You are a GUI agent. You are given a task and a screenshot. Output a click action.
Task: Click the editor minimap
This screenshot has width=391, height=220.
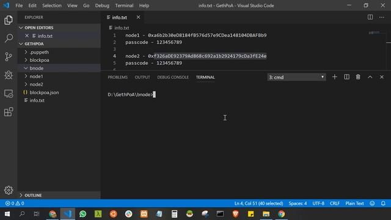click(374, 32)
